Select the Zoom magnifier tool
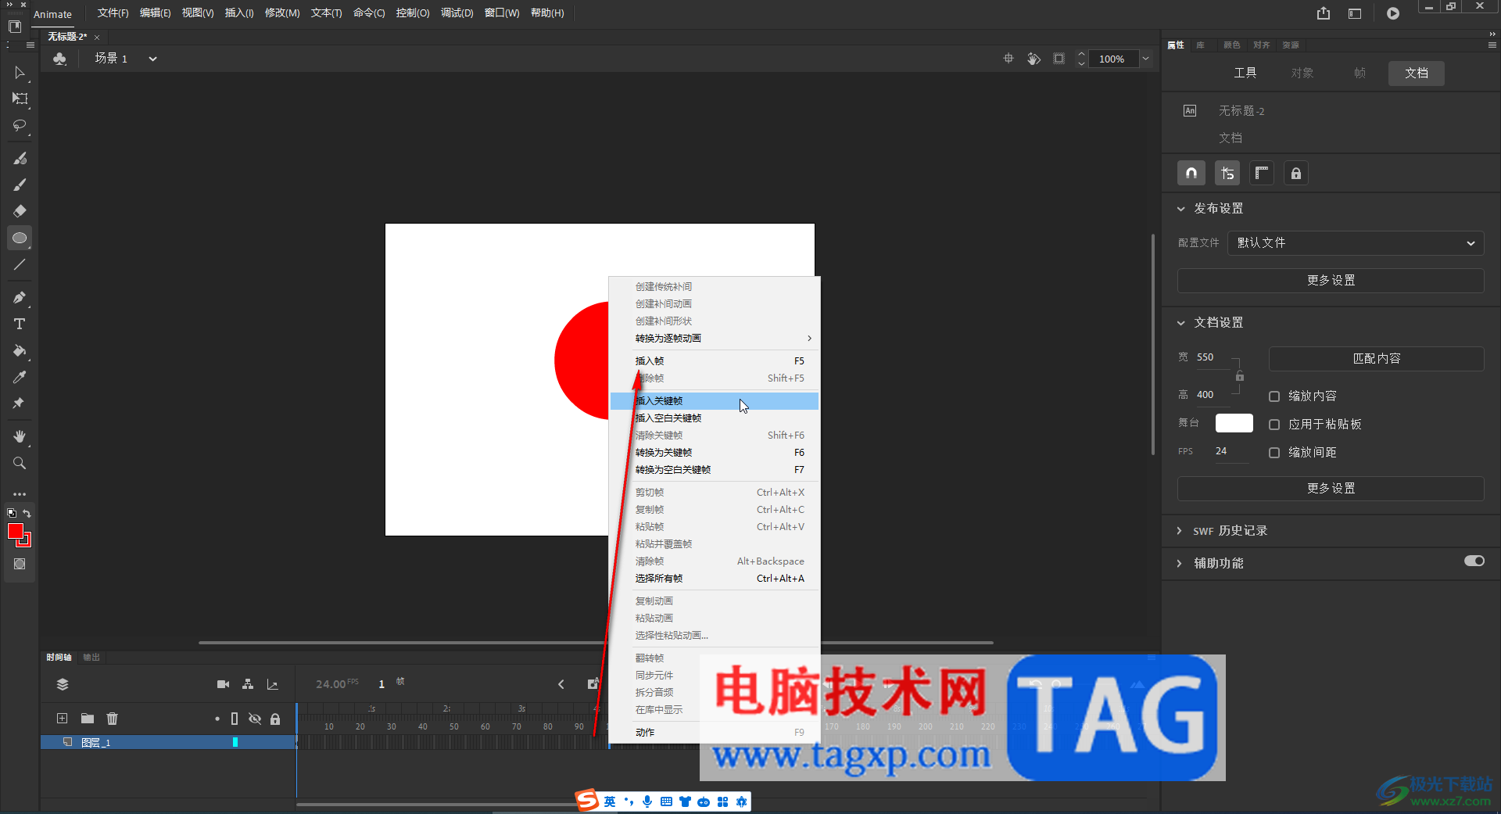Image resolution: width=1501 pixels, height=814 pixels. click(20, 463)
